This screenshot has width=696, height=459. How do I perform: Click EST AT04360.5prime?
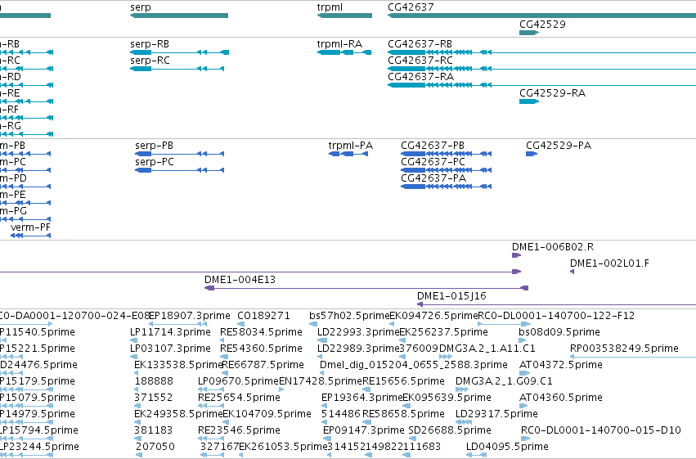[525, 406]
